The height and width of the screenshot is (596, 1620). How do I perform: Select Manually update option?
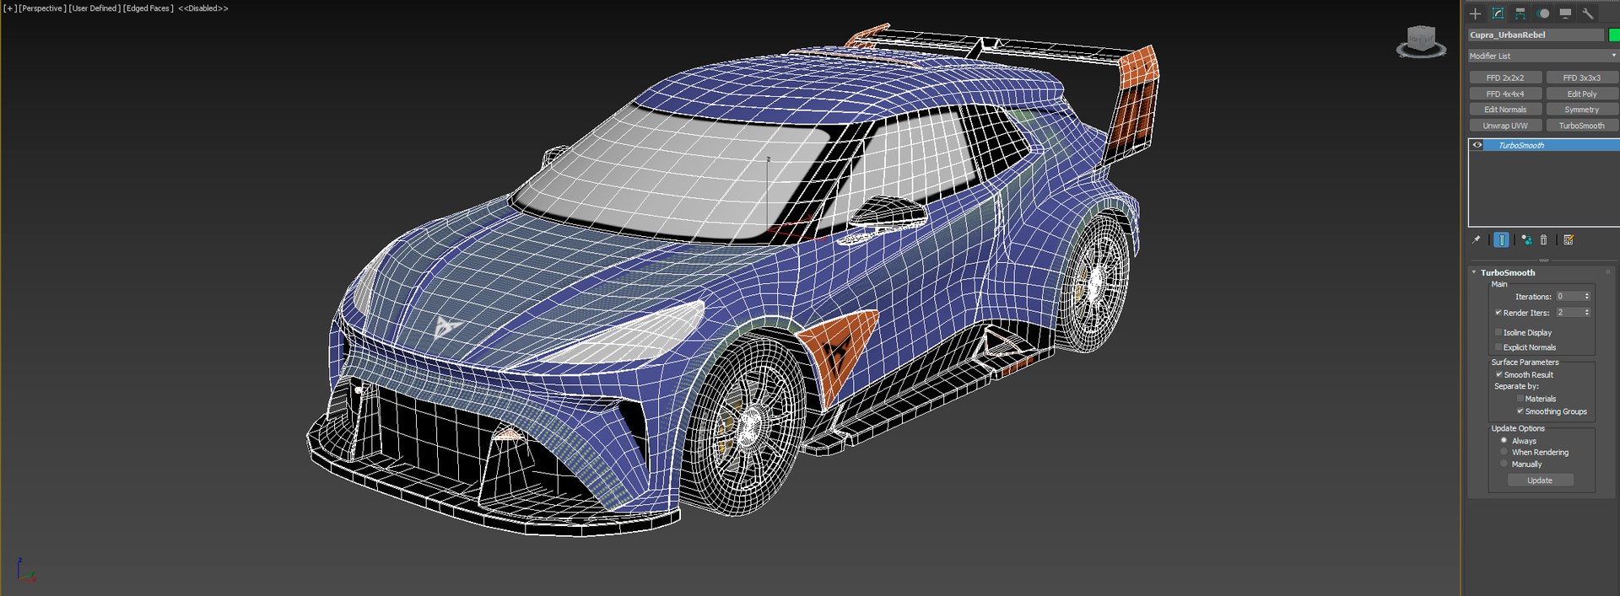click(1504, 464)
